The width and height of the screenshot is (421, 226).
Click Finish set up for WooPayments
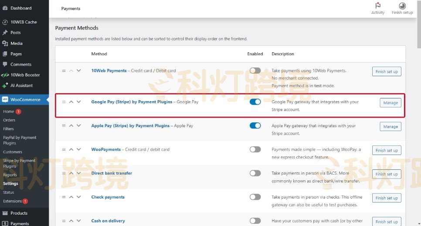387,150
